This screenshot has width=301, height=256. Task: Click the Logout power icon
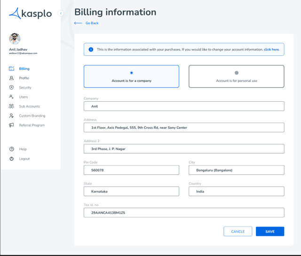click(x=12, y=159)
